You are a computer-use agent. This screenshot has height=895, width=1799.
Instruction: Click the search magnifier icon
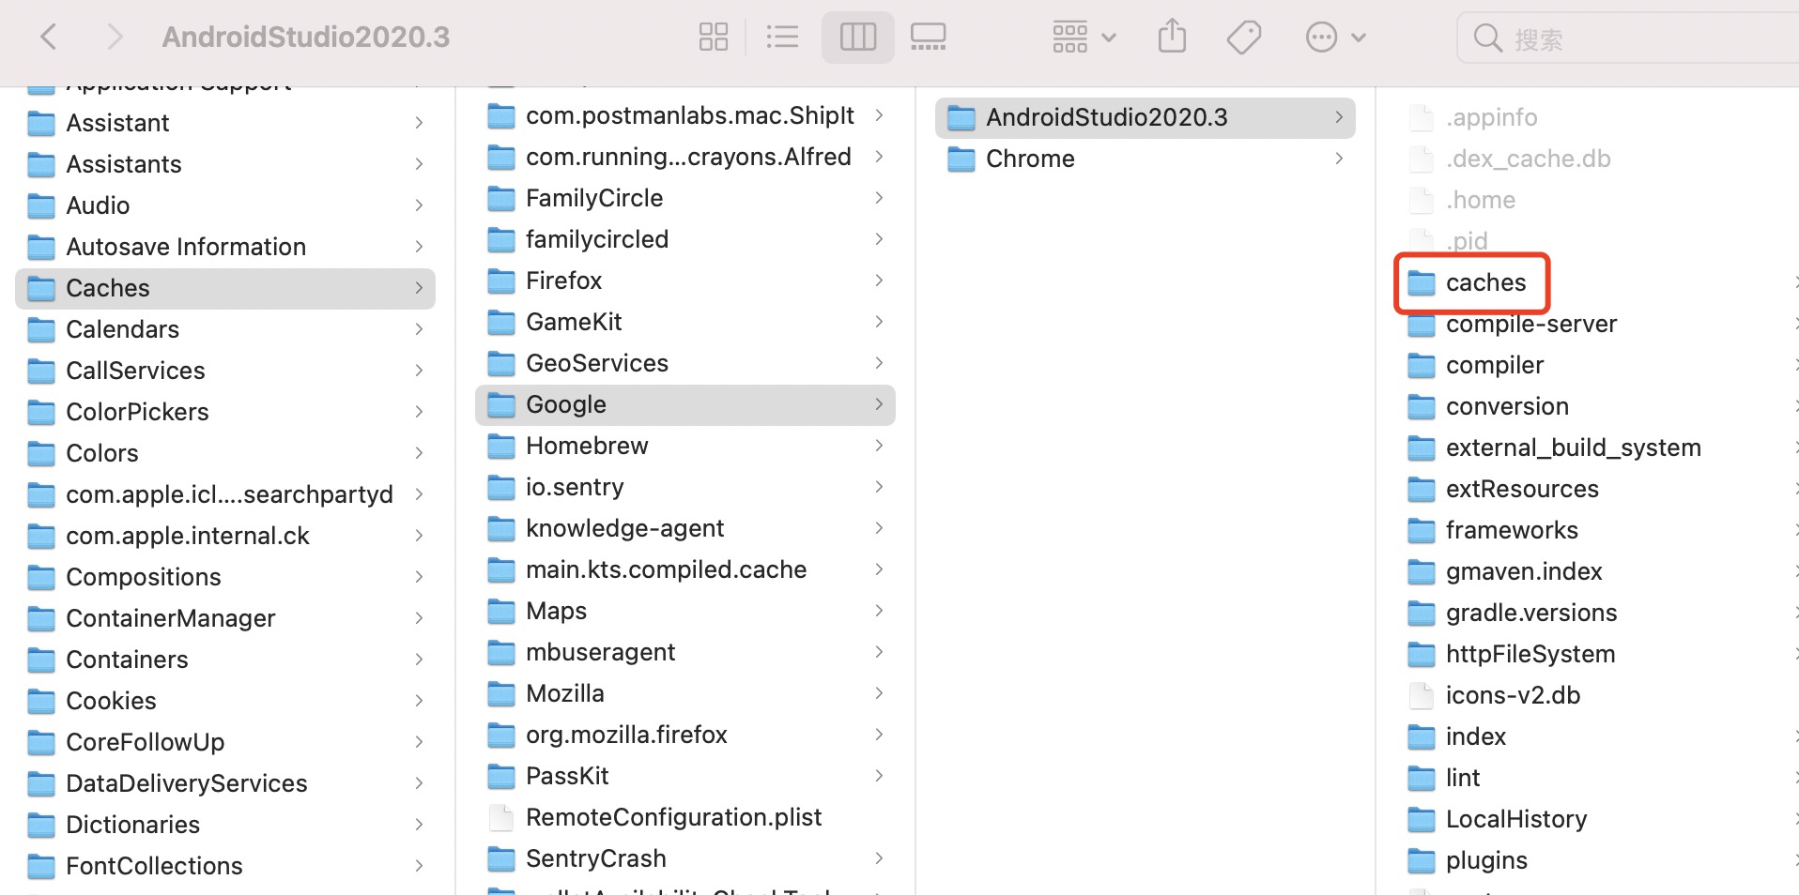[x=1488, y=38]
